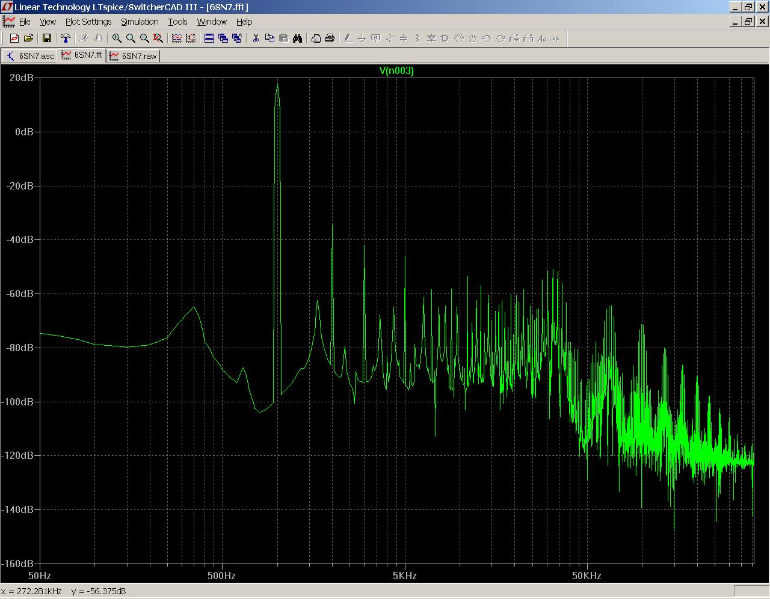
Task: Switch to the 6SN7.asc tab
Action: (30, 56)
